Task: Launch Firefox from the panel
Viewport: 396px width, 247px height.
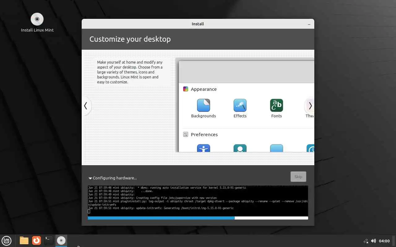Action: [x=37, y=241]
